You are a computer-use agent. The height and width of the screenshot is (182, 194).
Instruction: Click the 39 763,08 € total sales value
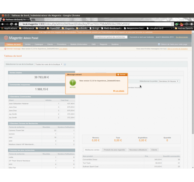(41, 77)
